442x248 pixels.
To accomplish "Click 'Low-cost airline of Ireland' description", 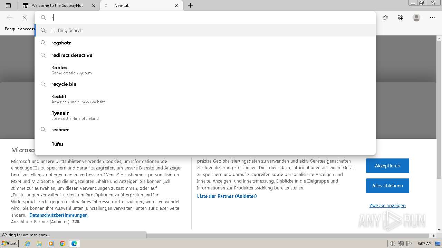I will (75, 118).
